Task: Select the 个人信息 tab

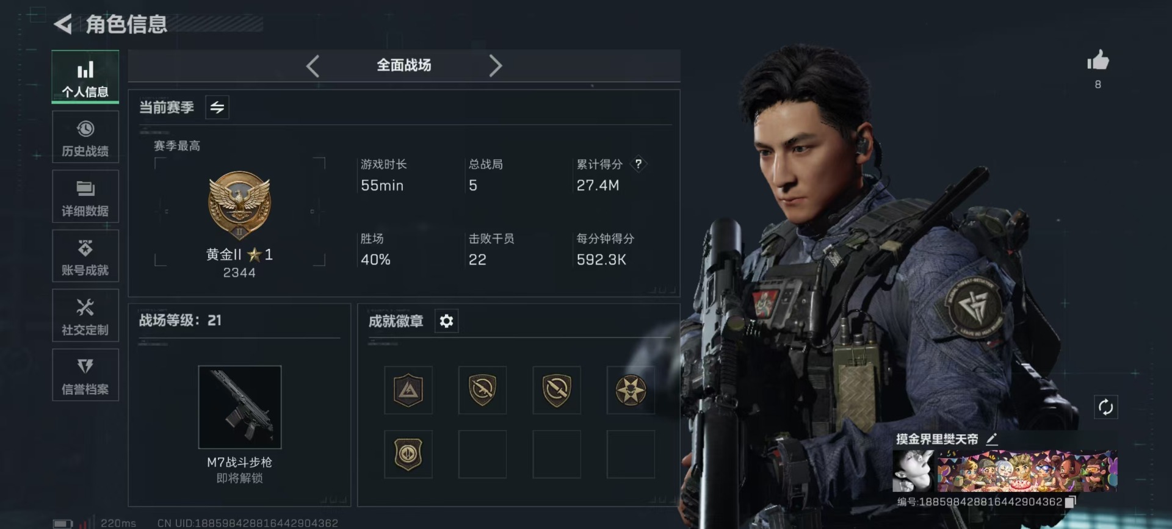Action: point(85,77)
